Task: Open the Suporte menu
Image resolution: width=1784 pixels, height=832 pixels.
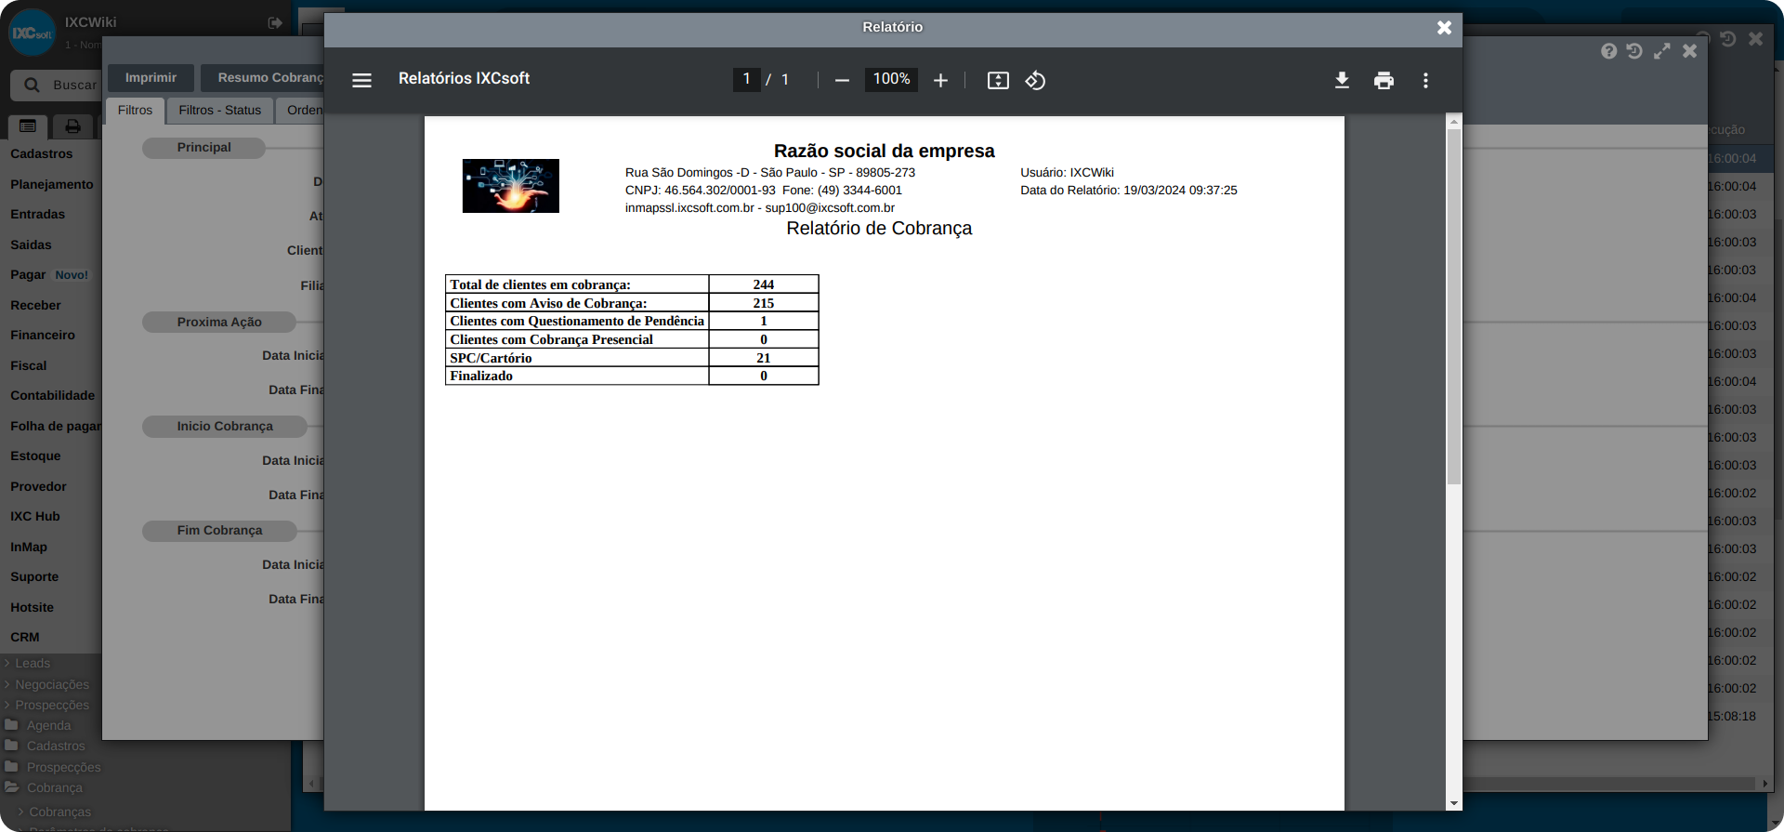Action: (34, 577)
